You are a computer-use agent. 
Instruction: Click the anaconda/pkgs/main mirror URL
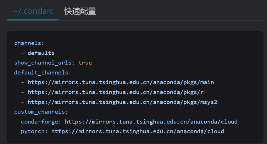tap(121, 82)
